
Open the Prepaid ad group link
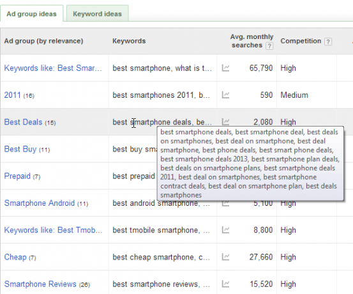[17, 176]
